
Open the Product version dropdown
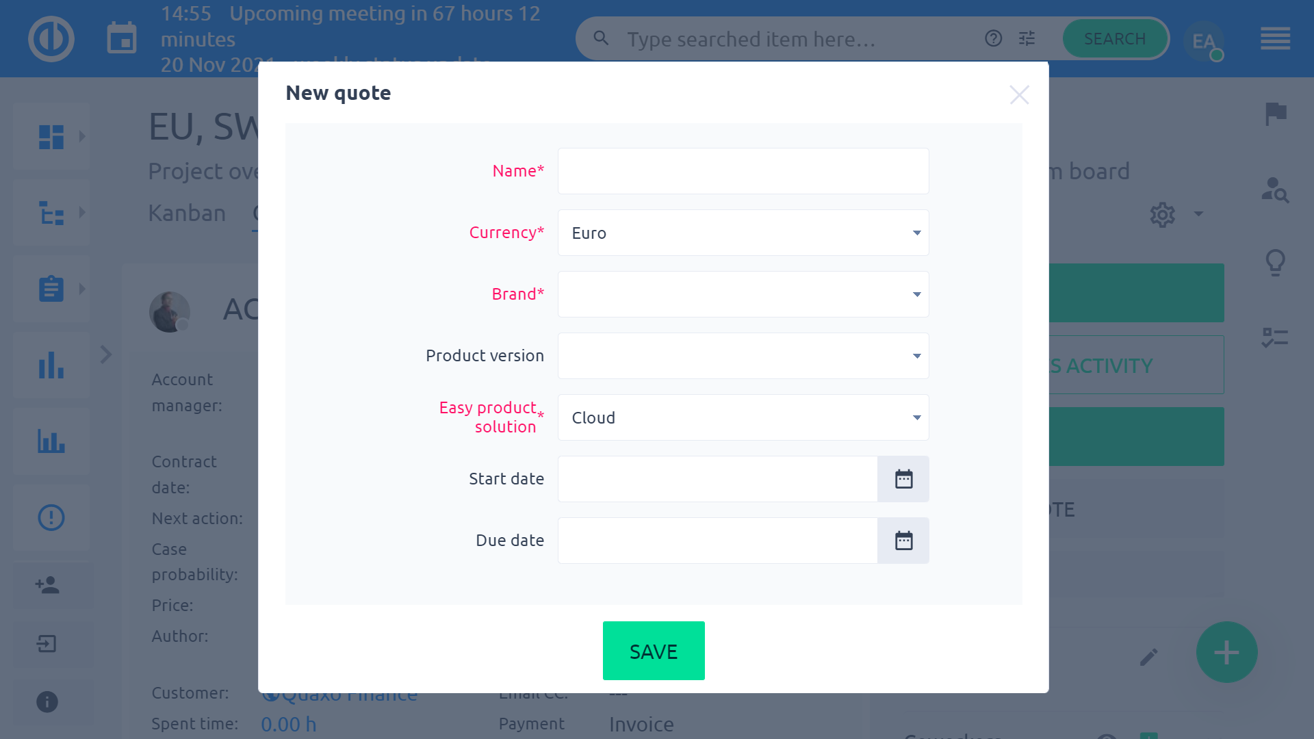click(743, 356)
